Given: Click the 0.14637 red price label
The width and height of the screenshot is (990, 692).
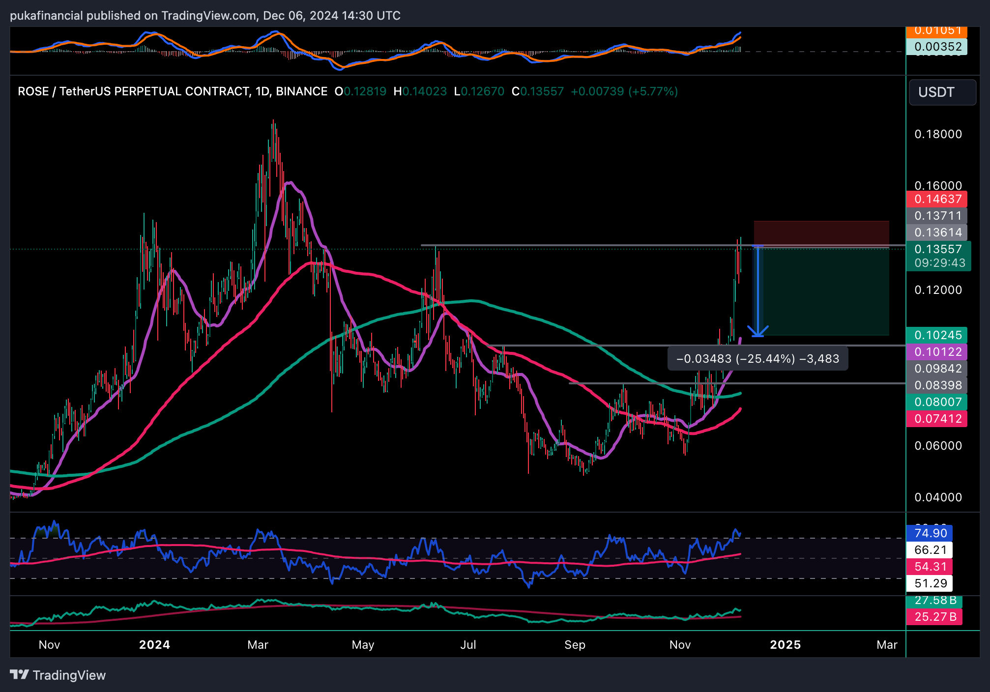Looking at the screenshot, I should pos(936,199).
